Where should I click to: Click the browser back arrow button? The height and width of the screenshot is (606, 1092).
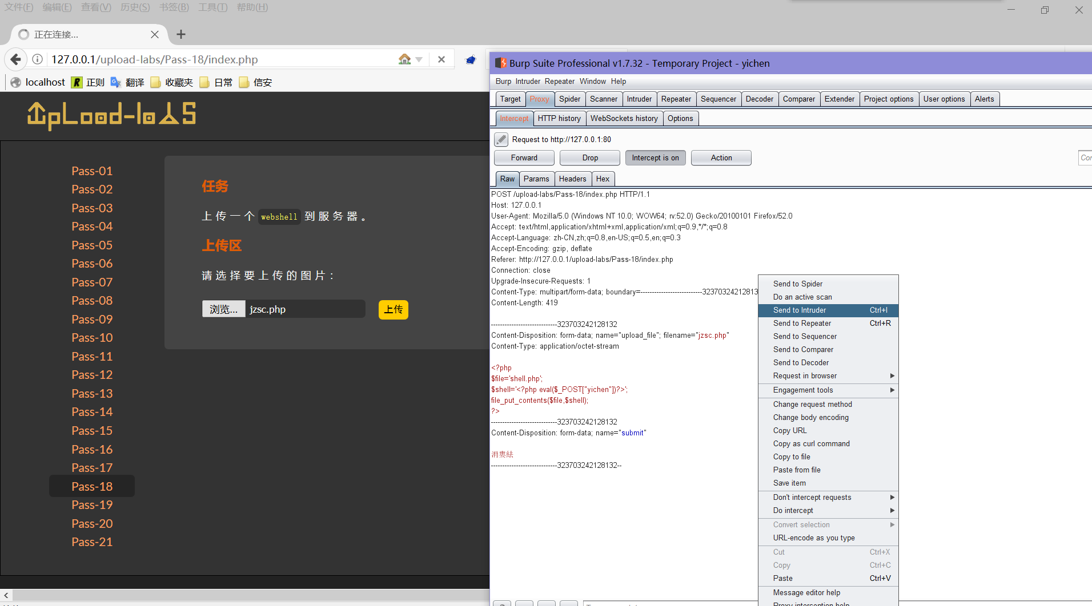(15, 59)
